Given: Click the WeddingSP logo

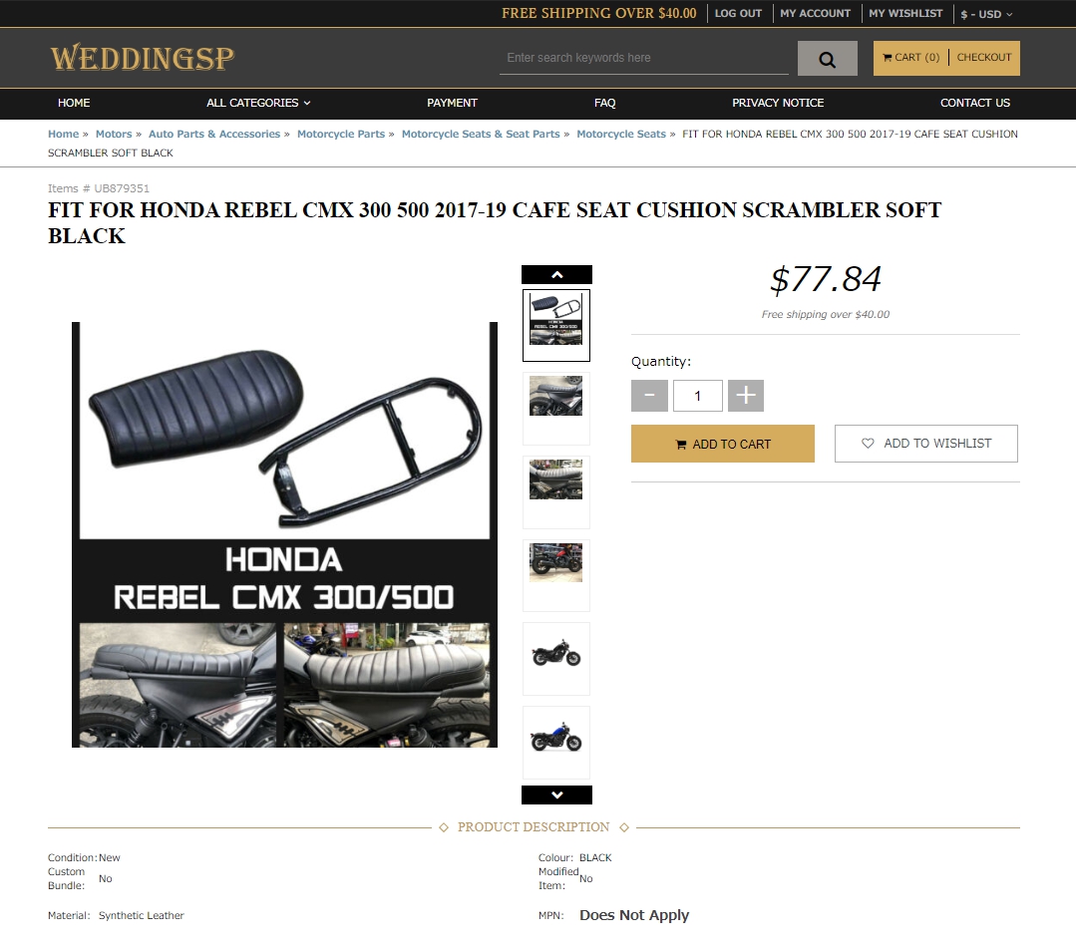Looking at the screenshot, I should (143, 59).
